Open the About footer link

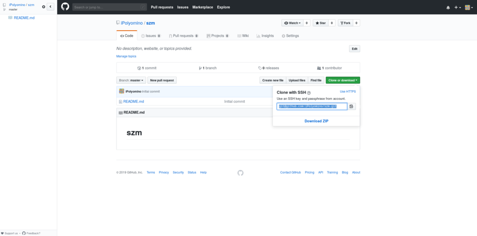pos(356,173)
